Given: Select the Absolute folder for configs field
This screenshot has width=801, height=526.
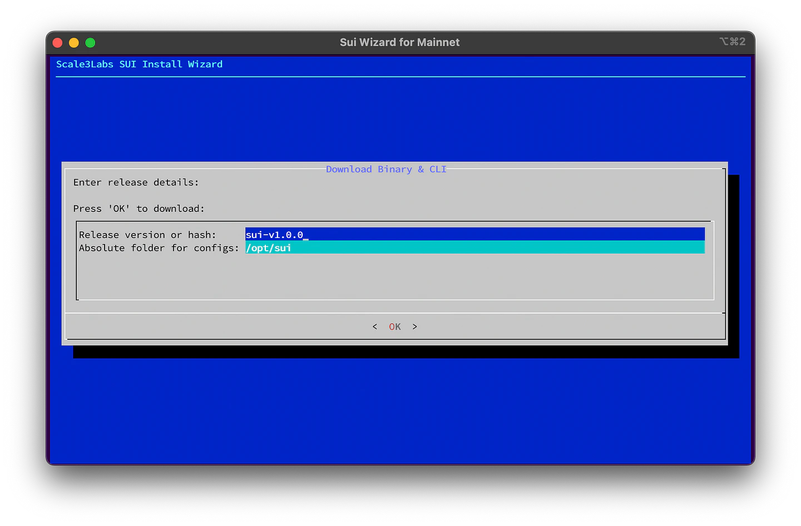Looking at the screenshot, I should [475, 247].
